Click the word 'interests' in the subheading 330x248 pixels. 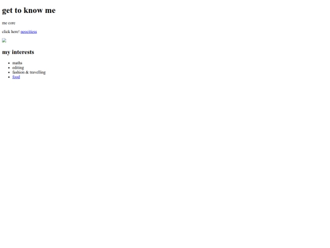pyautogui.click(x=23, y=52)
